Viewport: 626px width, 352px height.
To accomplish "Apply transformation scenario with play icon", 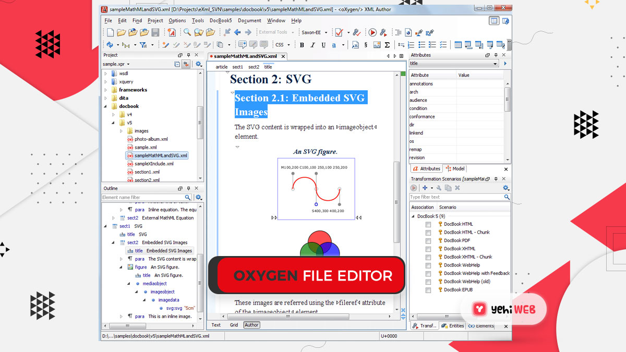I will [372, 32].
